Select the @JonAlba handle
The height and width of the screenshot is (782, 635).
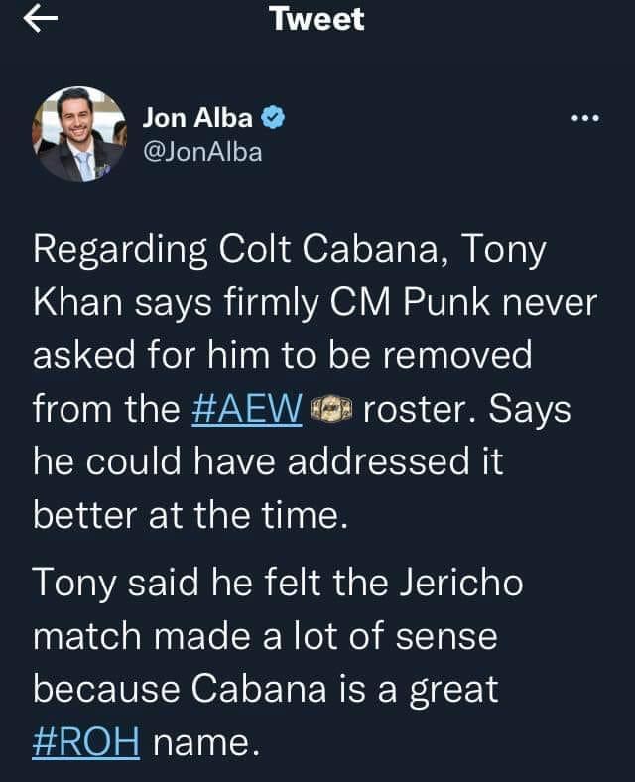[202, 152]
